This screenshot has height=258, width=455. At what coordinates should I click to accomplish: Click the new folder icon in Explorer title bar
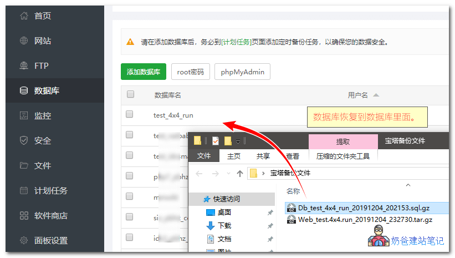(x=228, y=141)
